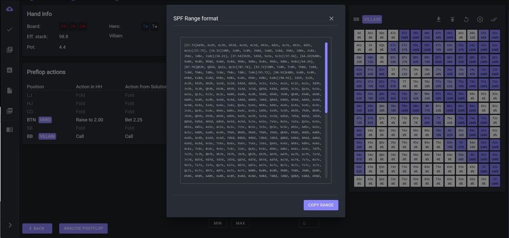509x238 pixels.
Task: Open the document file icon in the sidebar
Action: (10, 90)
